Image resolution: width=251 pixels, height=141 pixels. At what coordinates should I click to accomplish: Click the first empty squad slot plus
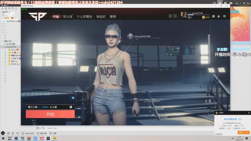tap(170, 16)
